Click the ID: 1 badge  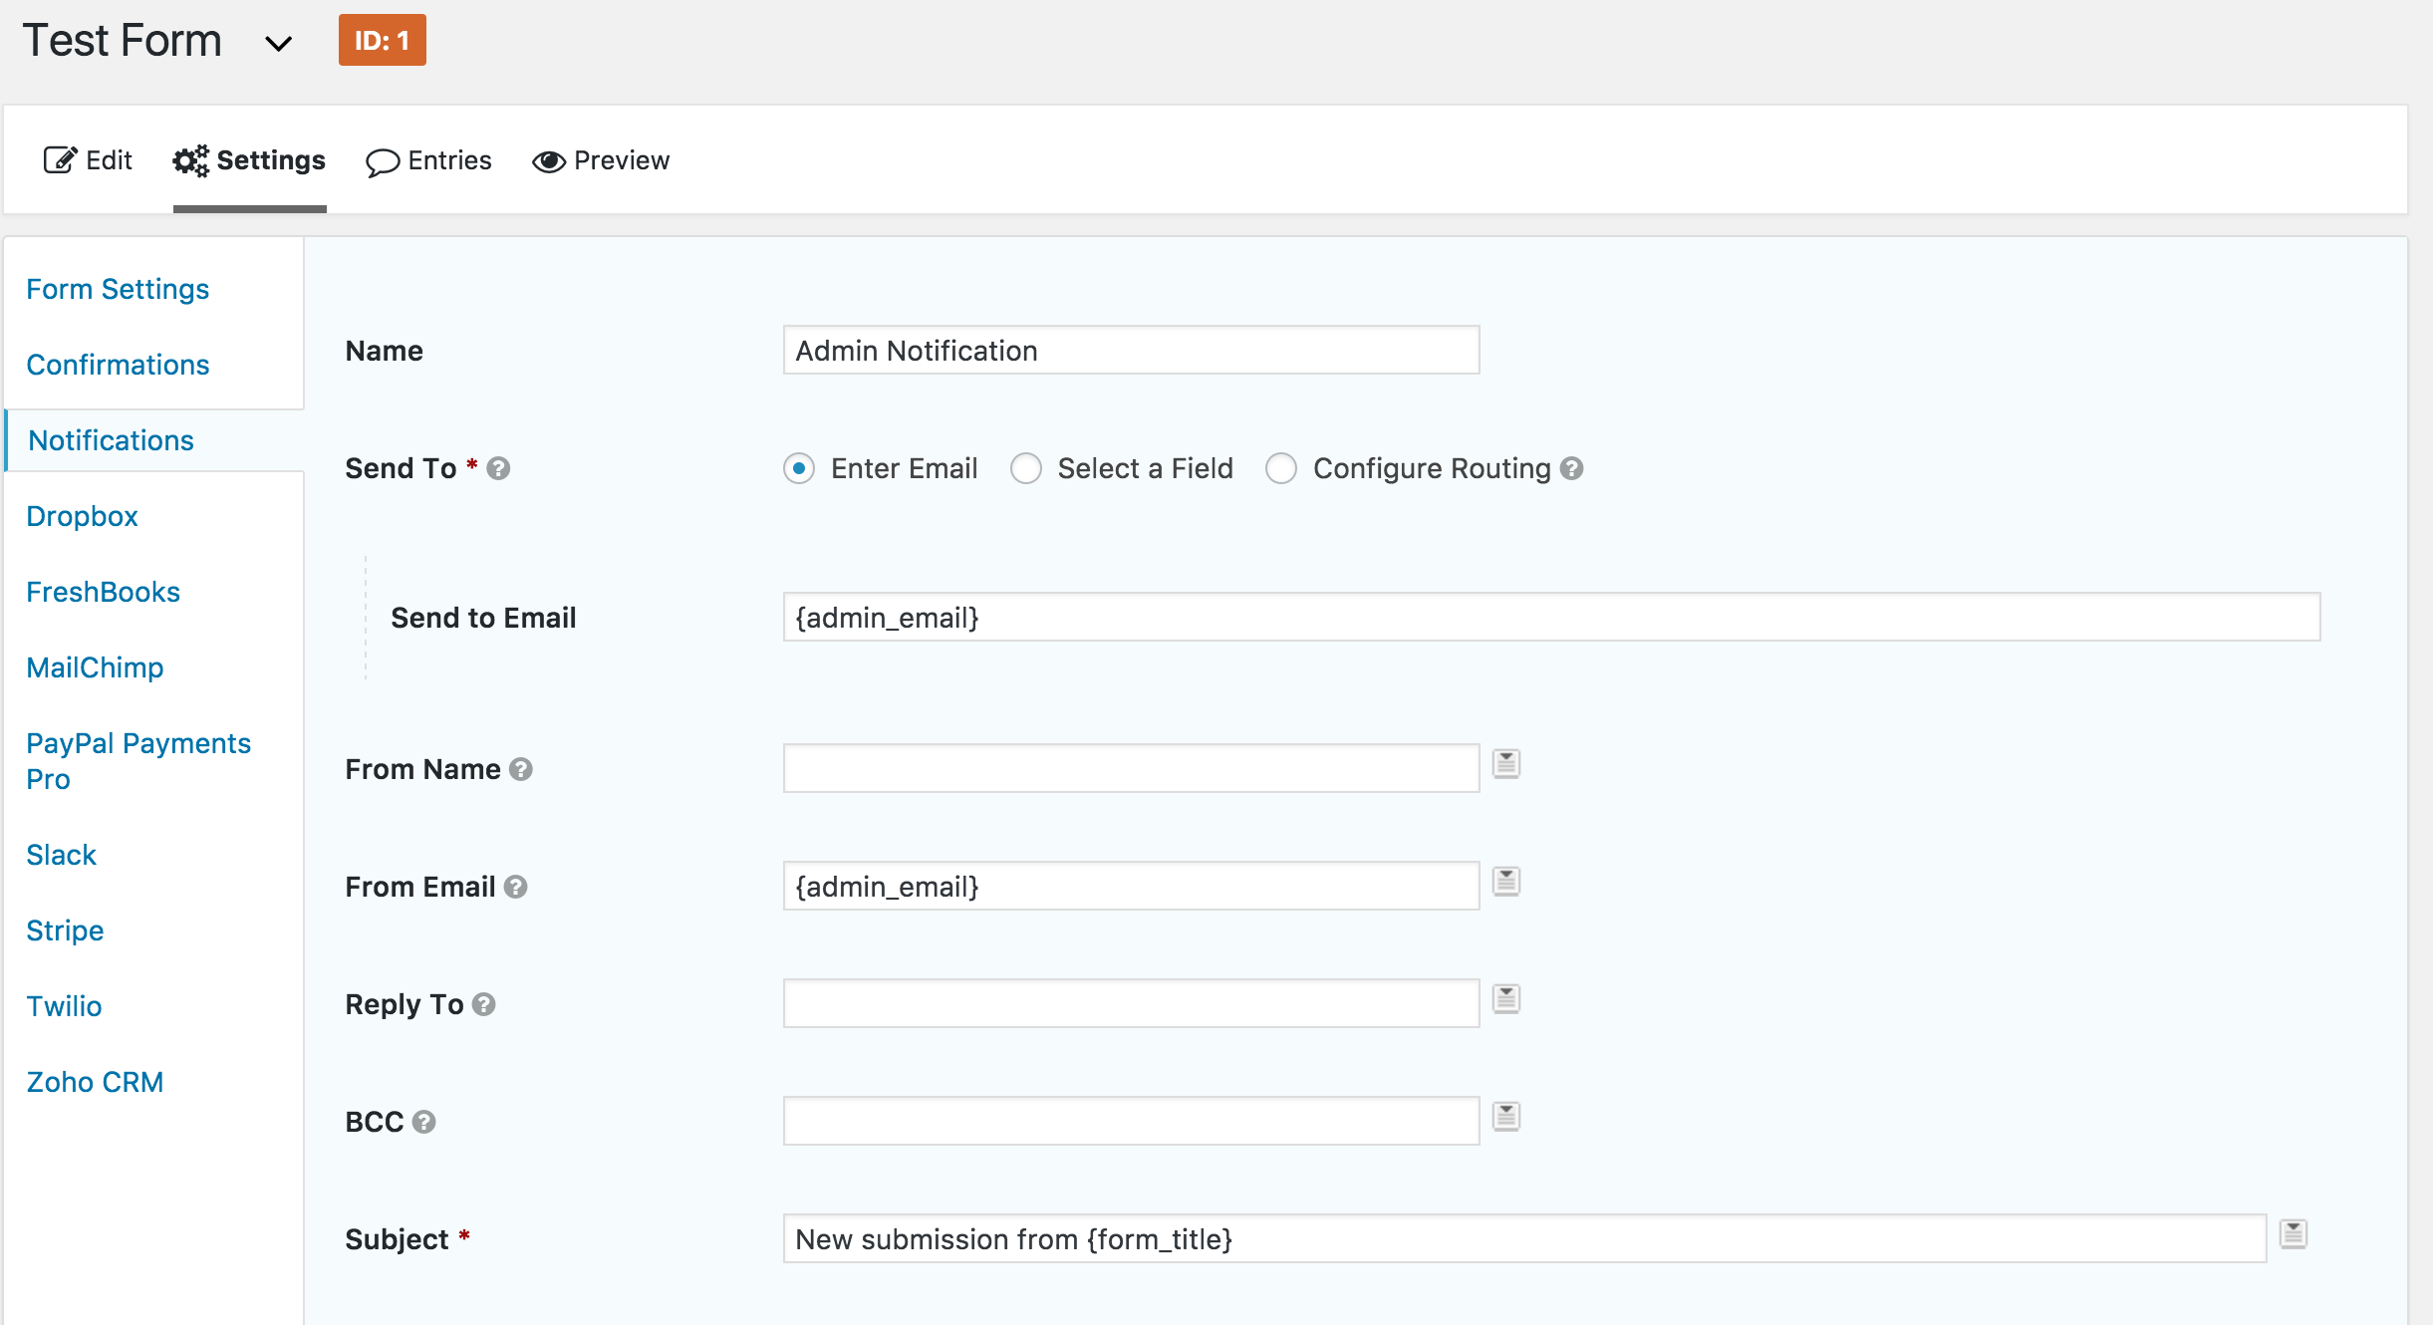(383, 40)
